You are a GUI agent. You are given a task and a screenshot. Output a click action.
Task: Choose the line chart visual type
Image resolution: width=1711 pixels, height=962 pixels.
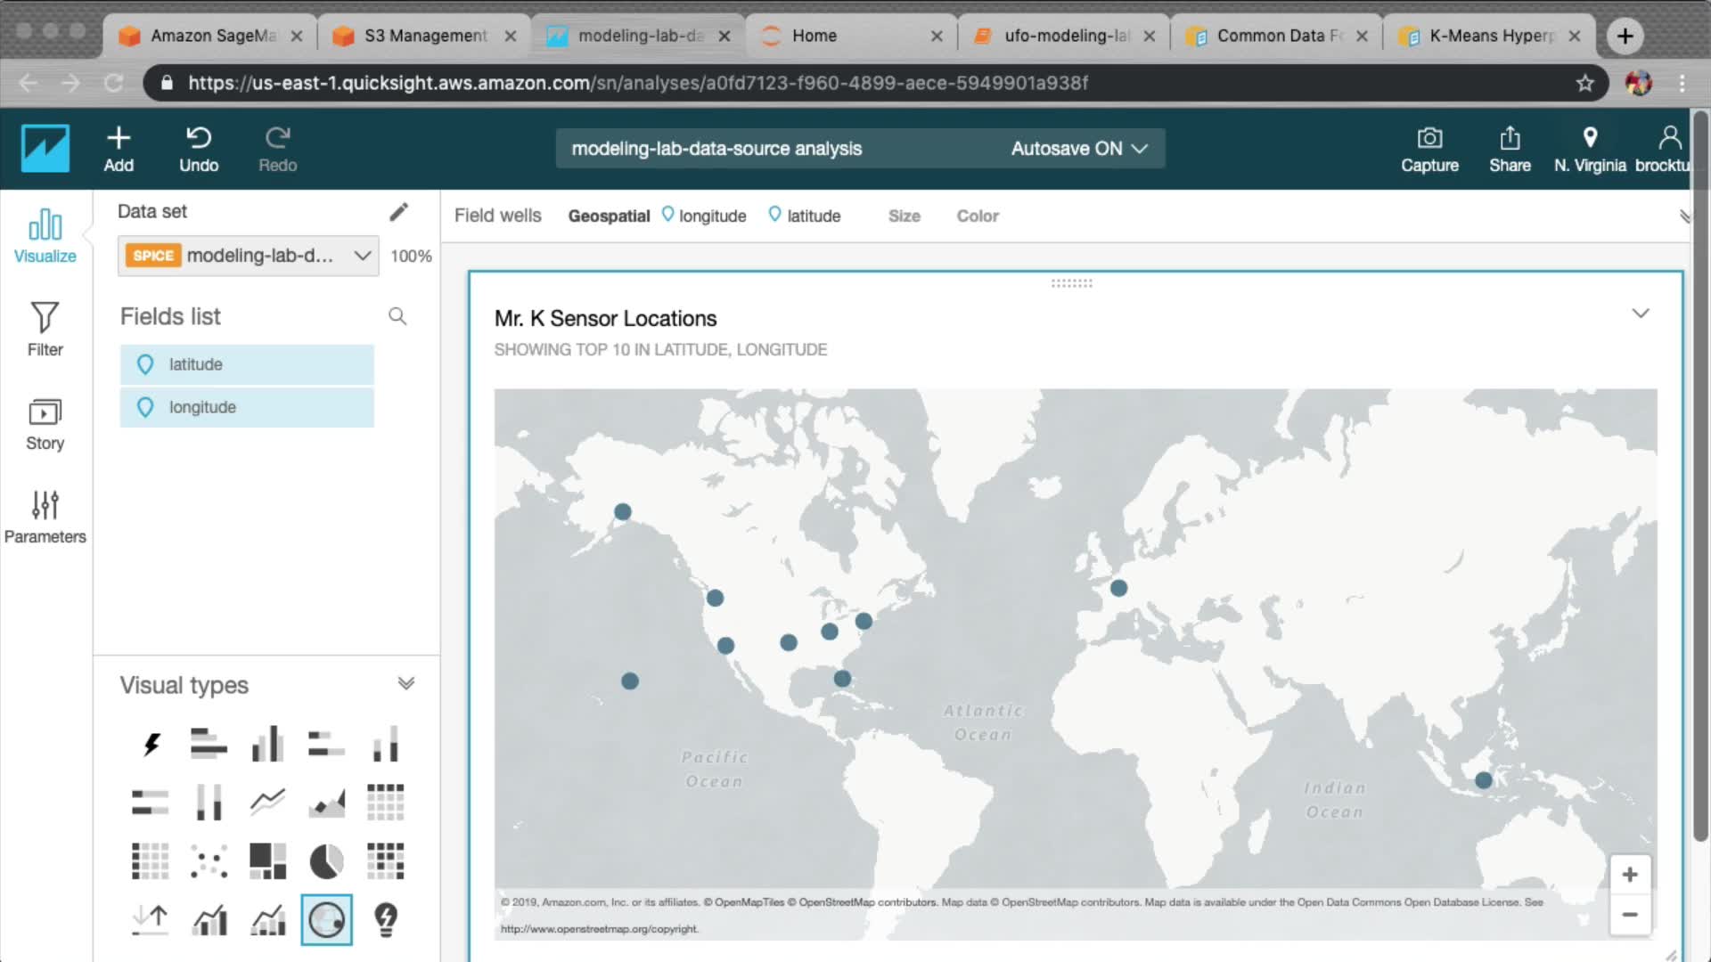click(x=267, y=803)
